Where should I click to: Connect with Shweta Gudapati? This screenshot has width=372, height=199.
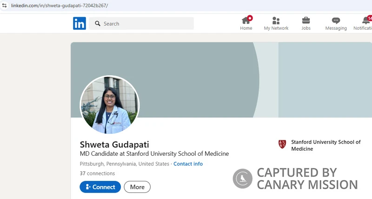[100, 187]
